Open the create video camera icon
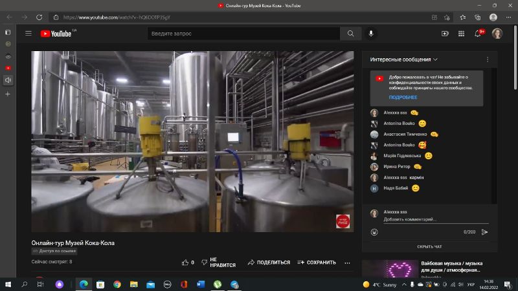The width and height of the screenshot is (518, 291). point(445,34)
